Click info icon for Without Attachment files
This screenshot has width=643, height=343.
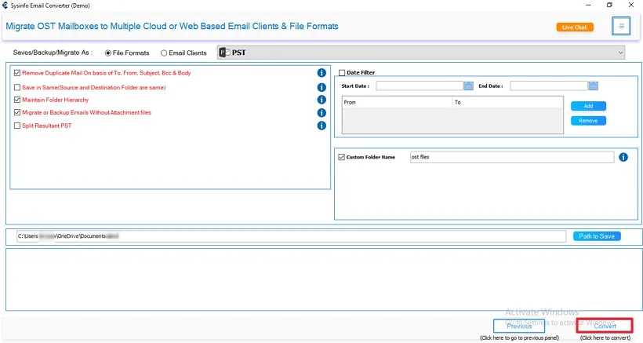[x=321, y=113]
